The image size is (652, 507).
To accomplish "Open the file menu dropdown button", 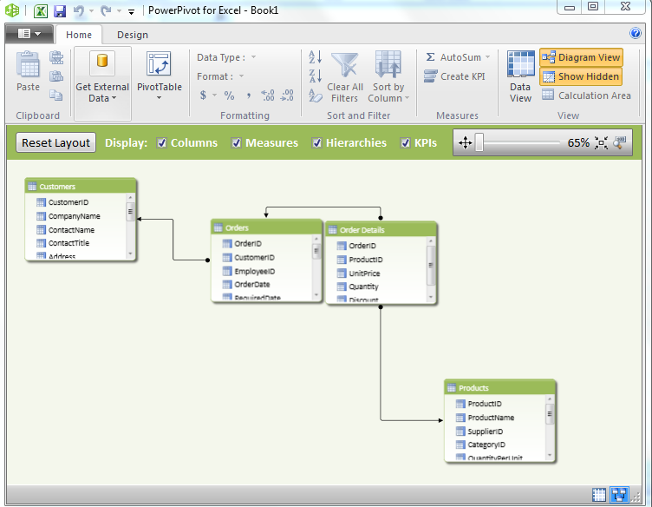I will (x=29, y=34).
